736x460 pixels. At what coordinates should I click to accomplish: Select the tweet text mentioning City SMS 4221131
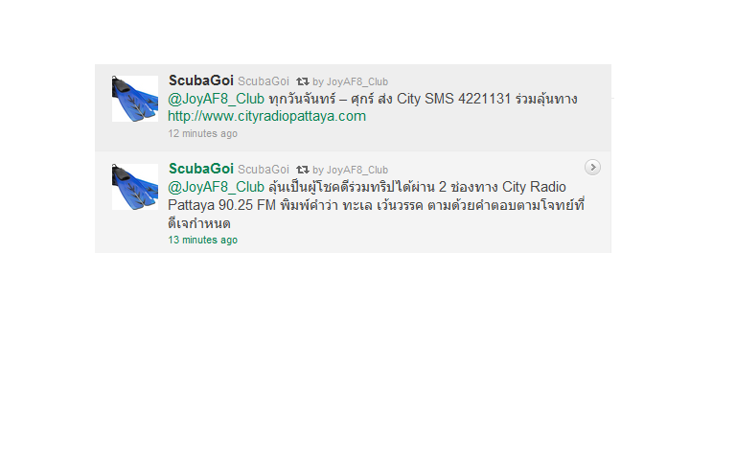[x=373, y=107]
